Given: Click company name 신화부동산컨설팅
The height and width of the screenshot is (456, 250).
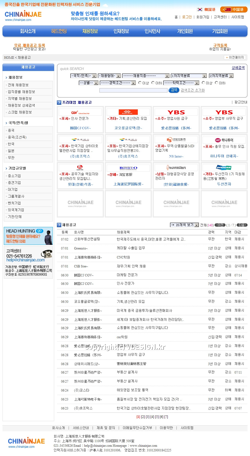Looking at the screenshot, I should (87, 239).
